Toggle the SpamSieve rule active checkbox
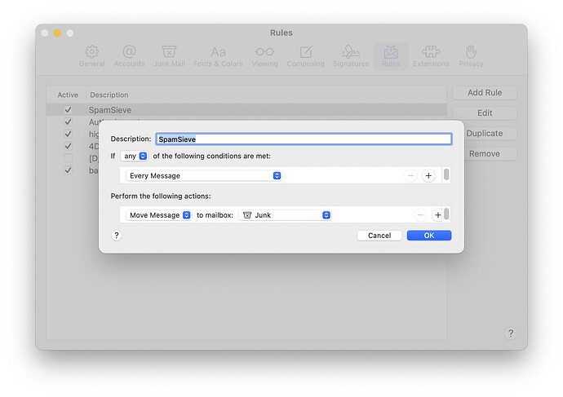 click(68, 110)
